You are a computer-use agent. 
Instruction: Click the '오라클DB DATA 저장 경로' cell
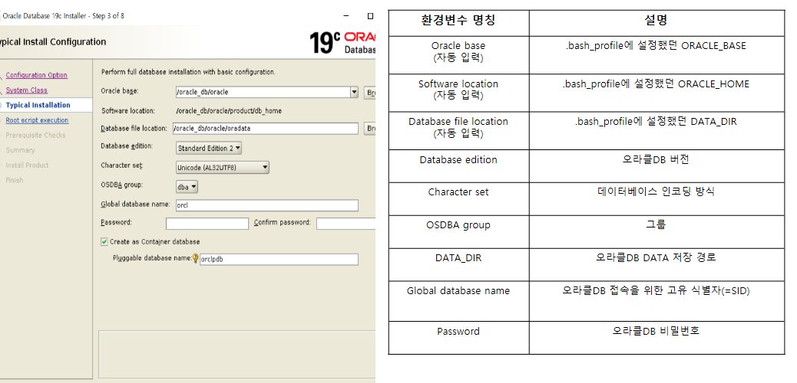[x=656, y=264]
